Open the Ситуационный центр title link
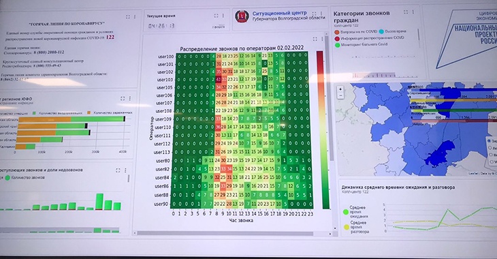This screenshot has width=497, height=259. tap(280, 14)
